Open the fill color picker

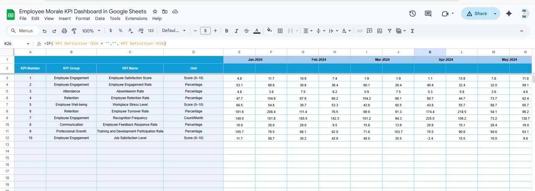[x=269, y=31]
